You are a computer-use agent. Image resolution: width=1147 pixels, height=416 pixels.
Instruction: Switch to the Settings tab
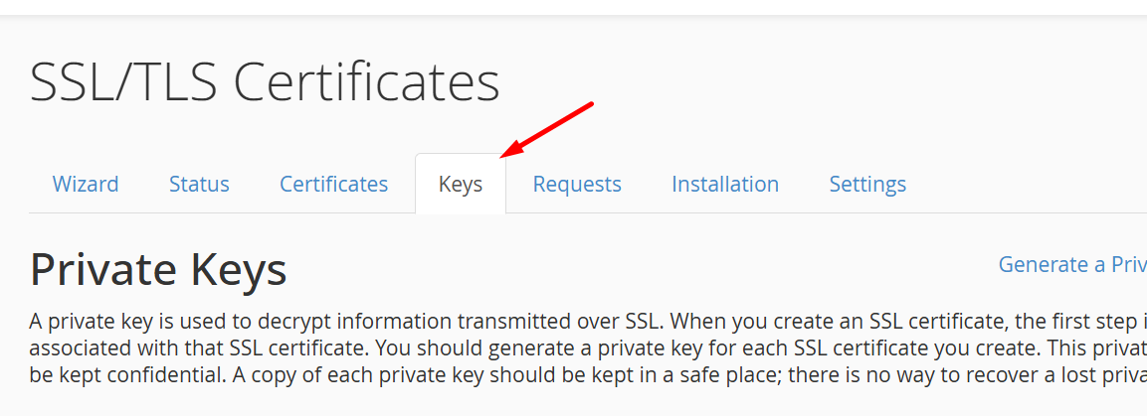click(867, 184)
